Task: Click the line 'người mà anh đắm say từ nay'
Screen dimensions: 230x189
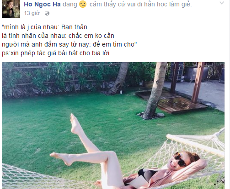Action: [x=70, y=45]
